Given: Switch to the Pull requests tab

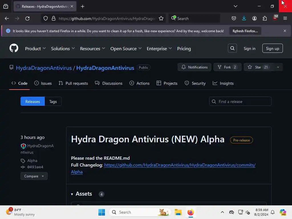Looking at the screenshot, I should click(73, 83).
